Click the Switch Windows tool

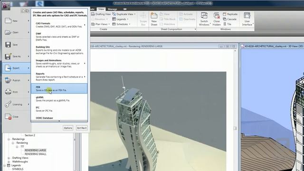pos(204,19)
